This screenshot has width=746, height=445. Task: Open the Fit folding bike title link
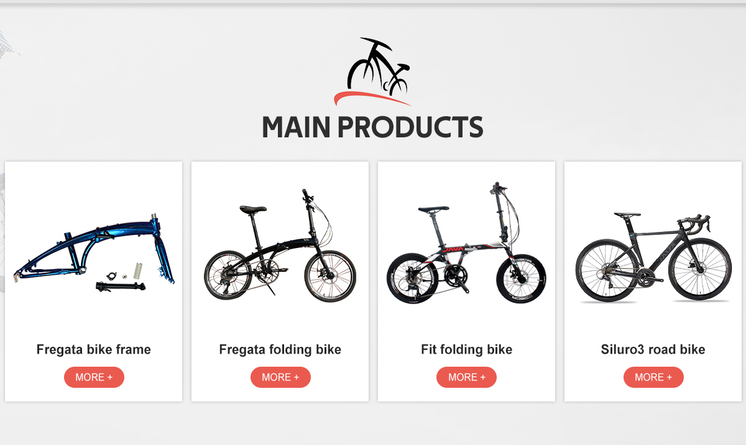click(x=466, y=349)
